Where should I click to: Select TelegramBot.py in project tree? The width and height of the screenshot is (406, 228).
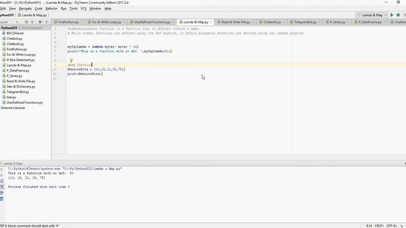pos(18,92)
